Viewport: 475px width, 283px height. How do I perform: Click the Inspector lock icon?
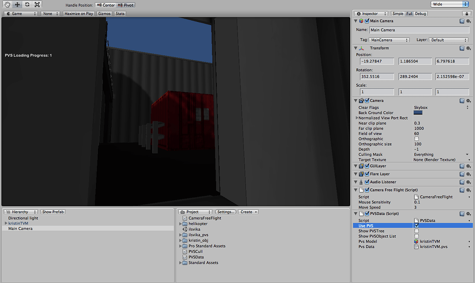click(x=468, y=13)
